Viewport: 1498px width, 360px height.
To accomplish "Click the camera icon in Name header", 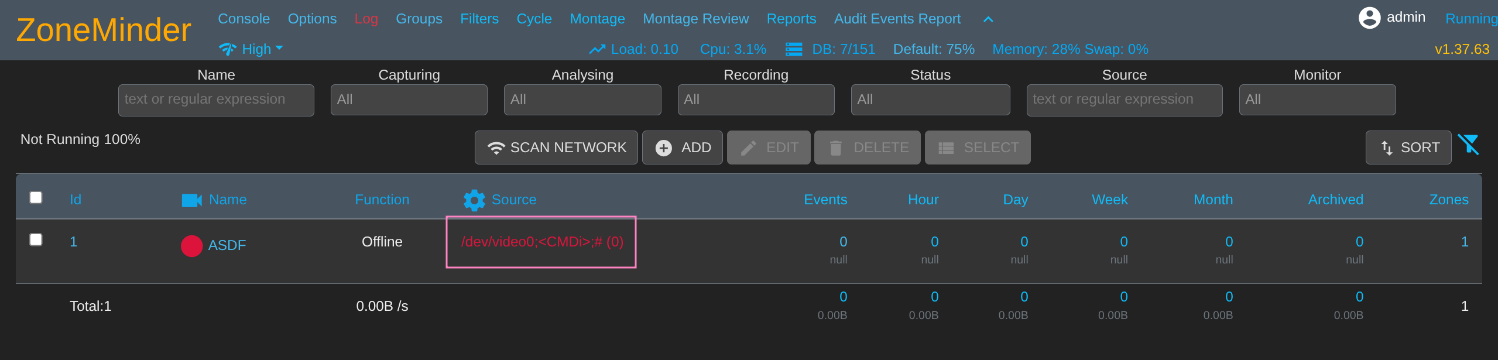I will tap(191, 200).
